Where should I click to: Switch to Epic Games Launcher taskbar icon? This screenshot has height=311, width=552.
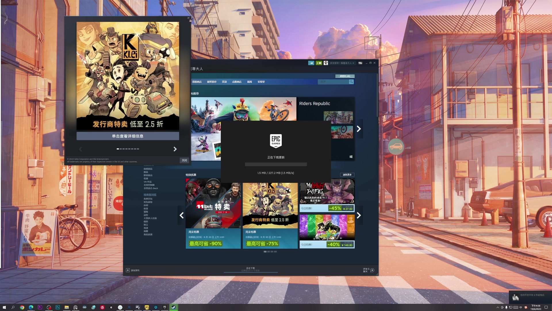(165, 307)
